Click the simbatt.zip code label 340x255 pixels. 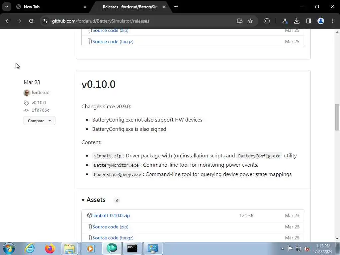click(x=108, y=156)
